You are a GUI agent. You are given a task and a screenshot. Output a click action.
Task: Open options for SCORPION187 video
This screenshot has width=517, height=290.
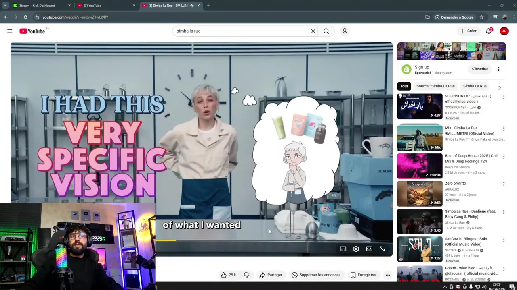click(x=504, y=97)
